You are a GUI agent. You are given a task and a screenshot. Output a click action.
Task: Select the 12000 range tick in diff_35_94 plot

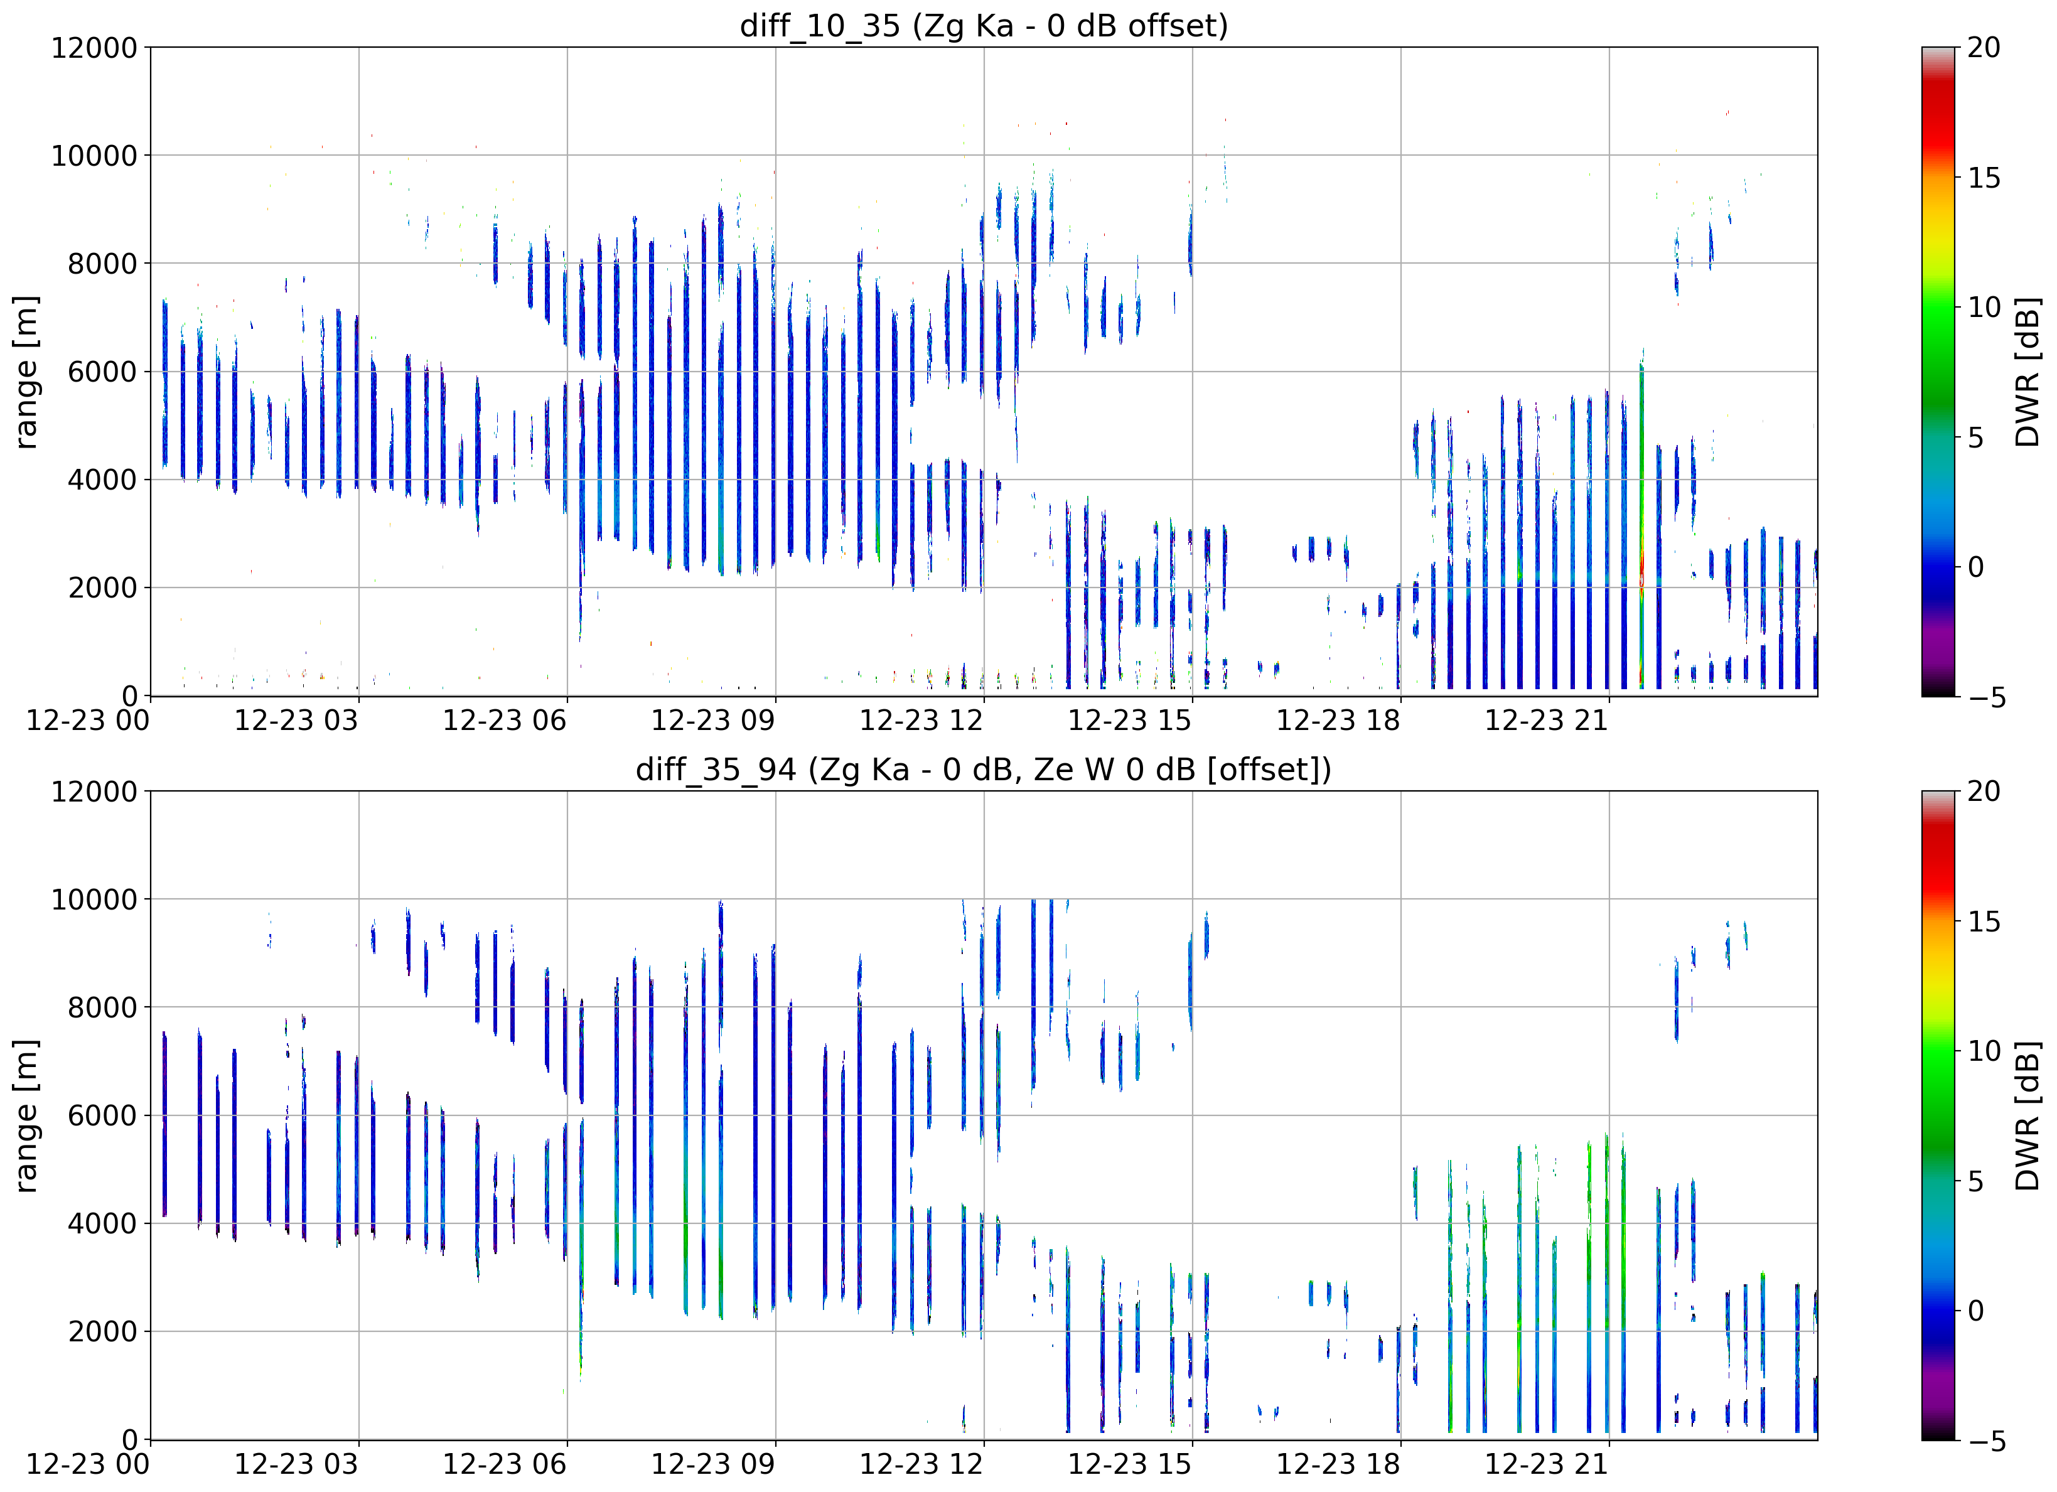click(94, 791)
